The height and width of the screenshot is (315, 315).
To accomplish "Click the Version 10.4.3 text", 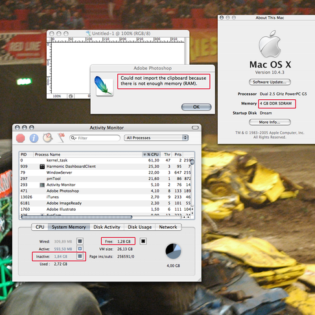I will 270,73.
